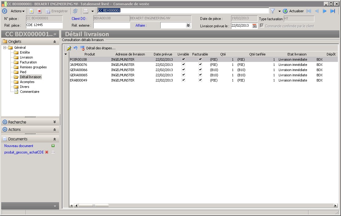
Task: Open the Actions dropdown in toolbar
Action: coord(17,11)
